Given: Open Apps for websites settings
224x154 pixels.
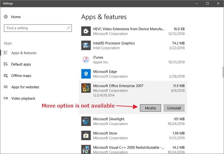Looking at the screenshot, I should 25,87.
